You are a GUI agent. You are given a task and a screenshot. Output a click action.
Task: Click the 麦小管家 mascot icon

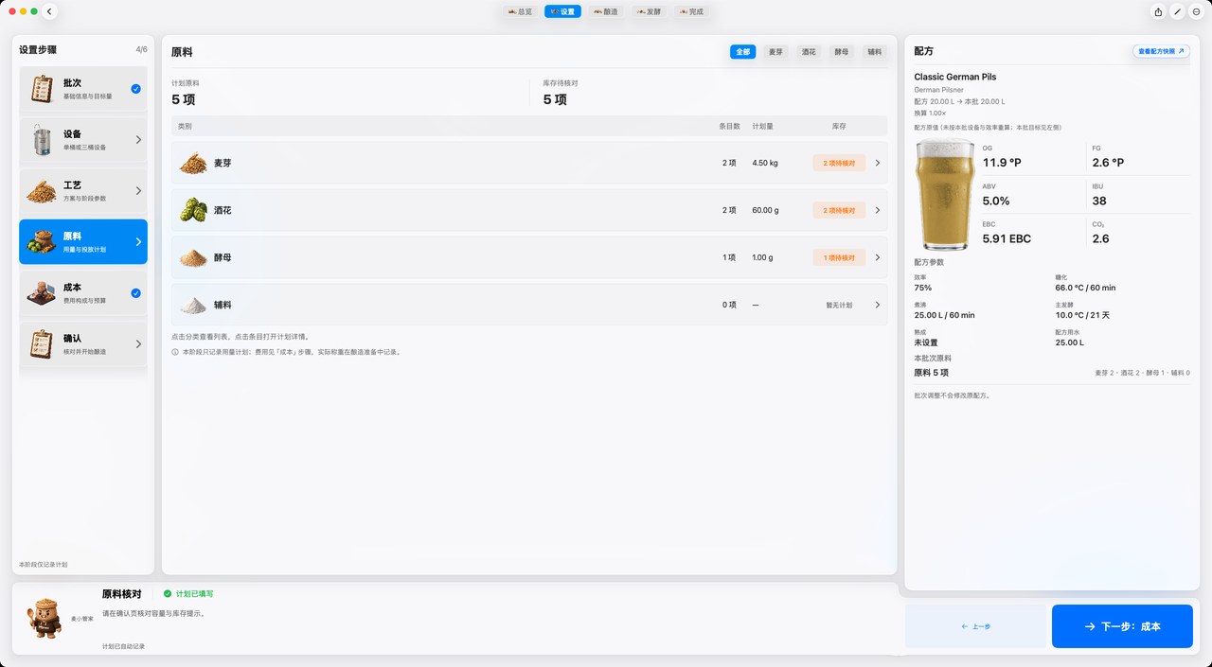pyautogui.click(x=43, y=618)
